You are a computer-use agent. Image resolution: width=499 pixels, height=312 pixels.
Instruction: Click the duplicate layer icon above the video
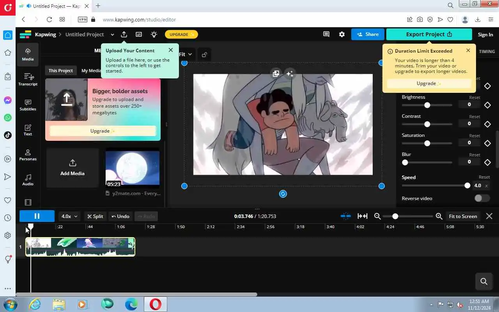276,73
